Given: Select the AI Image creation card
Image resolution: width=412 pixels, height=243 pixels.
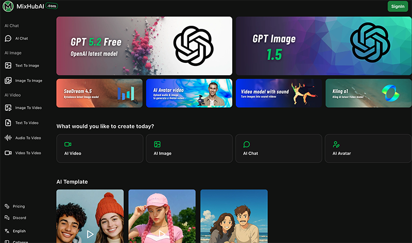Looking at the screenshot, I should tap(189, 148).
